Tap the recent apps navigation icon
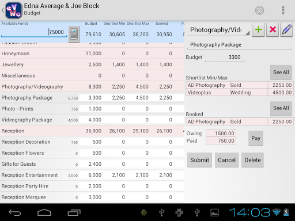Screen dimensions: 295x221 tap(74, 212)
